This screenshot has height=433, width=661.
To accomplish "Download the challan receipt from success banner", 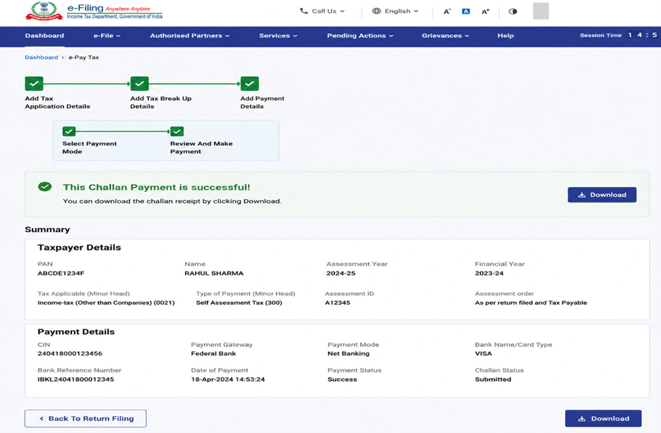I will 602,195.
